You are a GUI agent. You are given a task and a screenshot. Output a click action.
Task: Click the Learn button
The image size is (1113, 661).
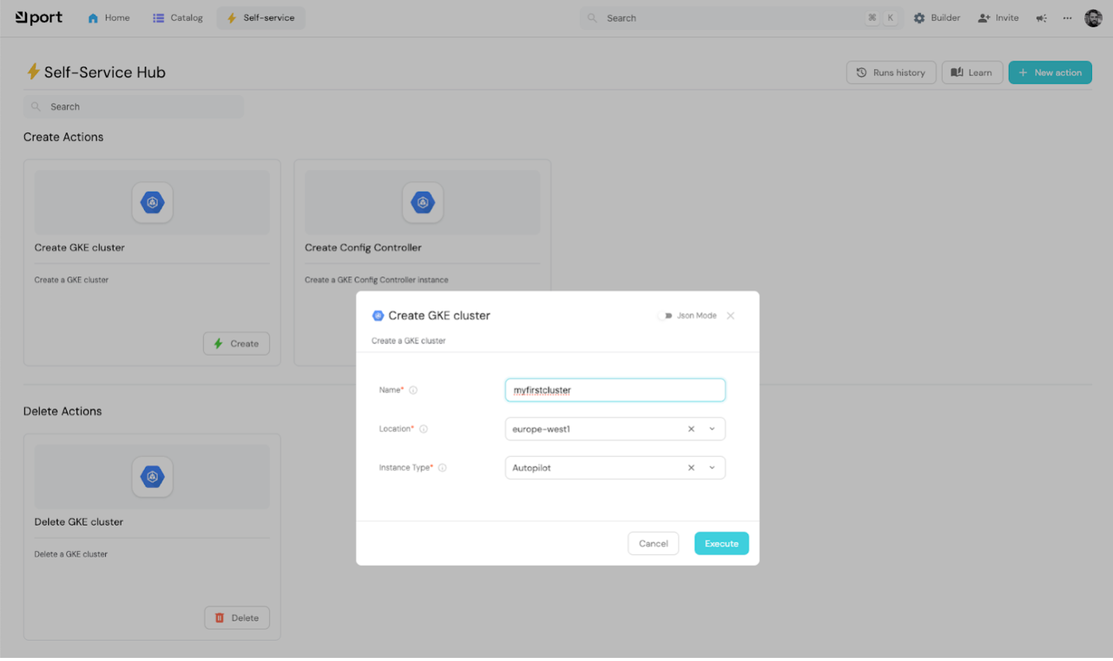pyautogui.click(x=972, y=72)
